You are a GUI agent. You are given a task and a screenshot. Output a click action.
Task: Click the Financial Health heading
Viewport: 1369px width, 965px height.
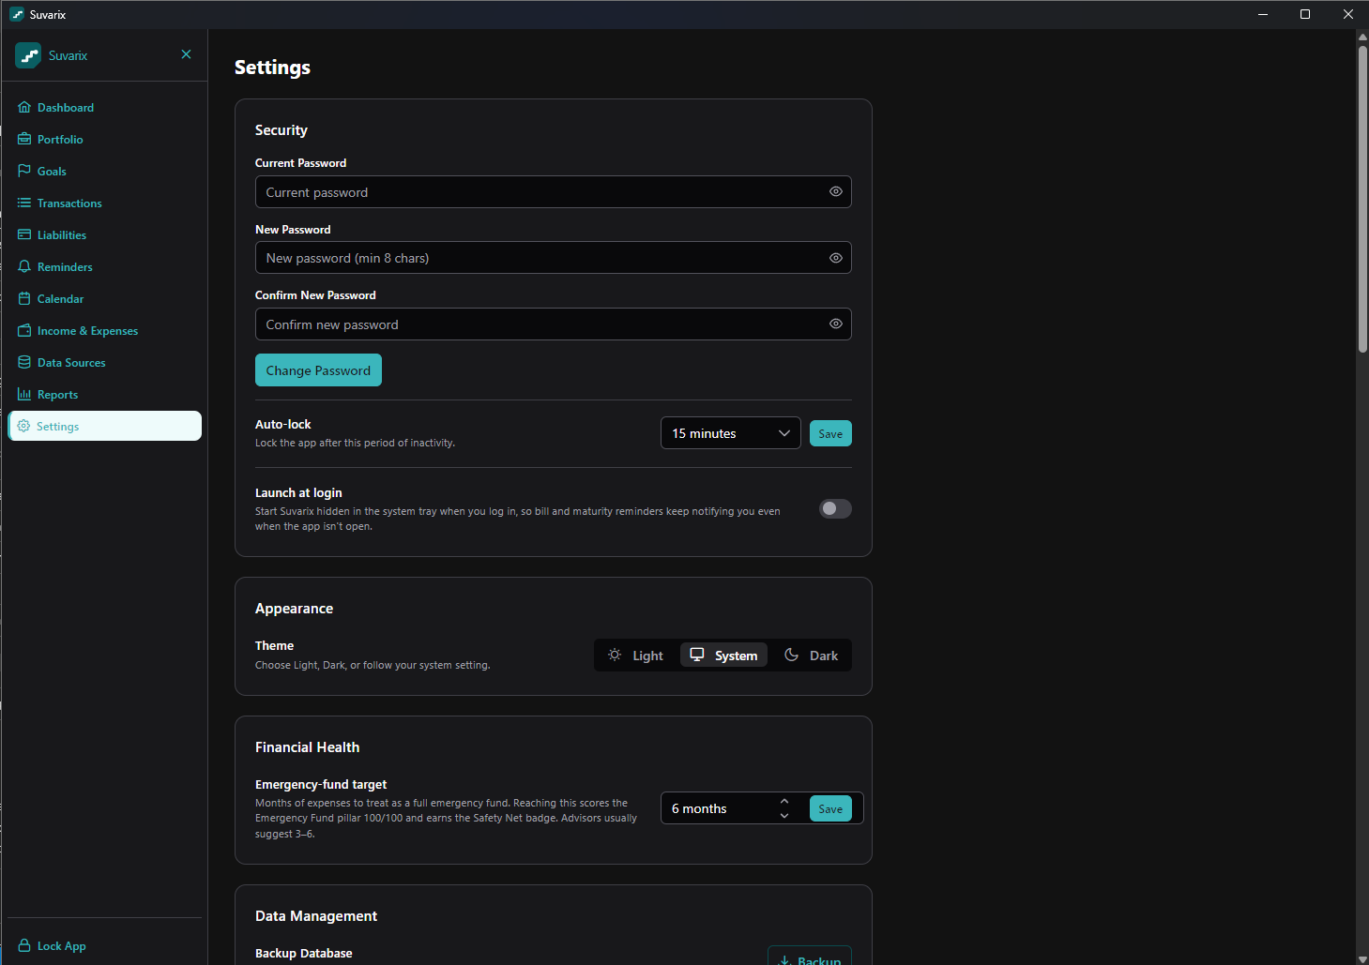click(x=307, y=746)
